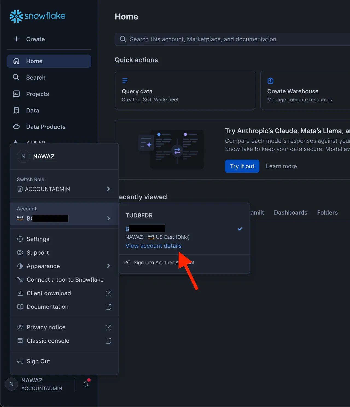Click the NAWAZ - US East (Ohio) text

pos(157,237)
